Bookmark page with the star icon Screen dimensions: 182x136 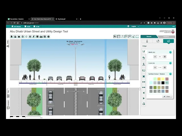pos(144,23)
